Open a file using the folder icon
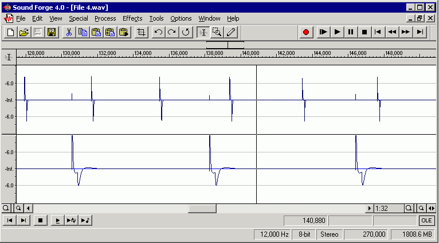Viewport: 439px width, 243px height. (24, 32)
